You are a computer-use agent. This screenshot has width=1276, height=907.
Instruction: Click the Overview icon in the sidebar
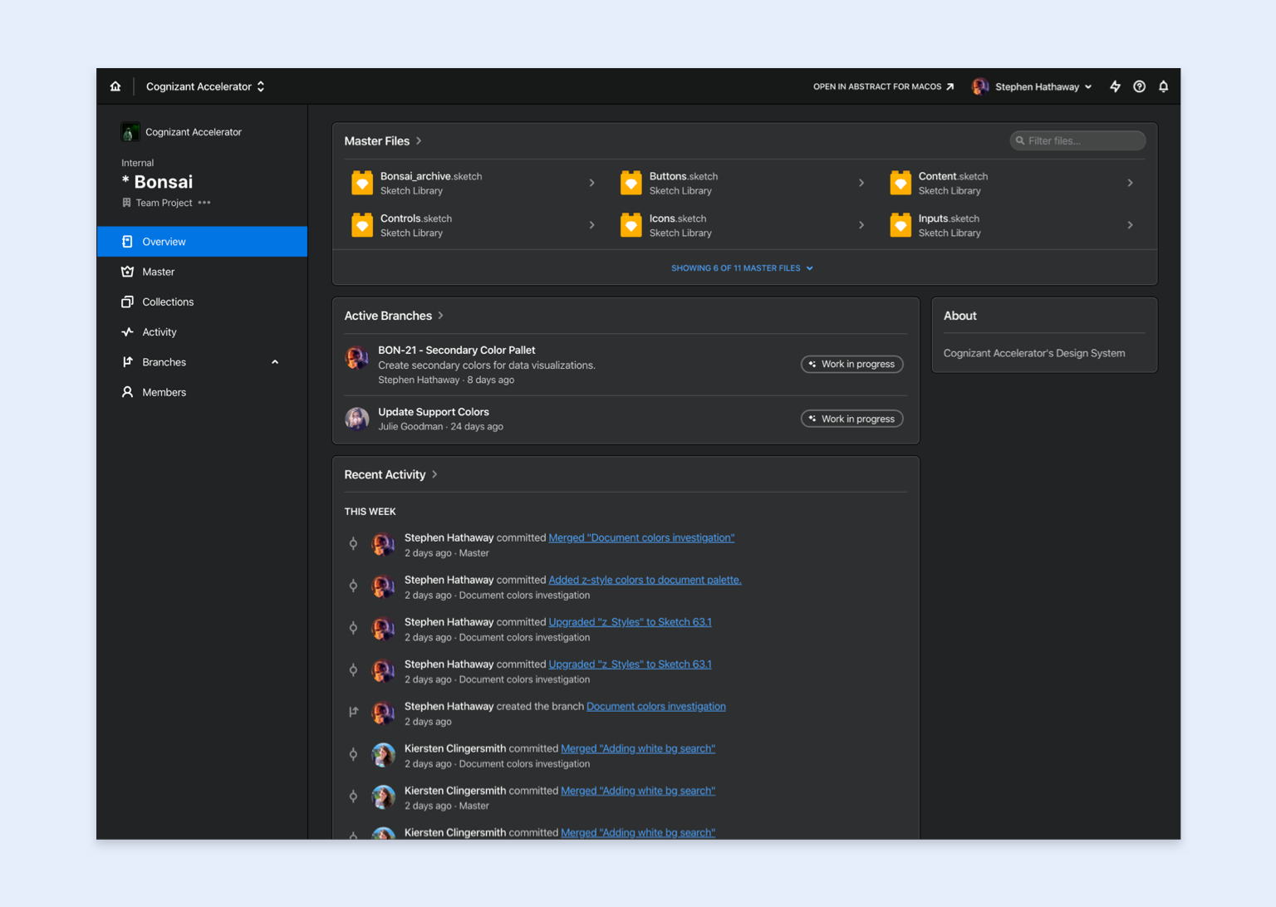coord(127,242)
